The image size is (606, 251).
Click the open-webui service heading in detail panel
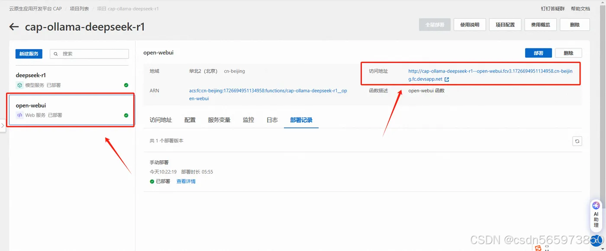(x=158, y=53)
